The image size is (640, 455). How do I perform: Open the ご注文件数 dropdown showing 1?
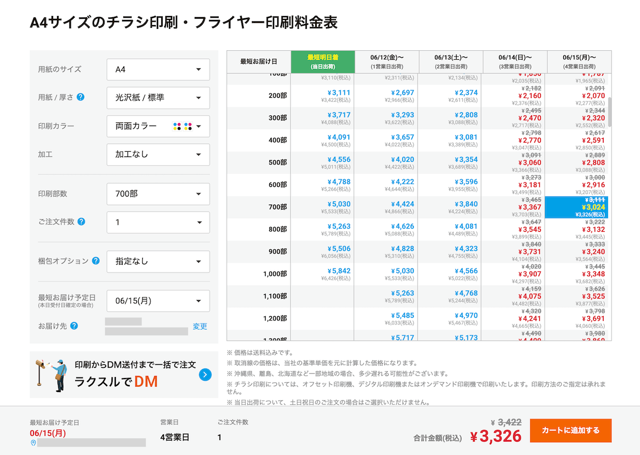(158, 222)
